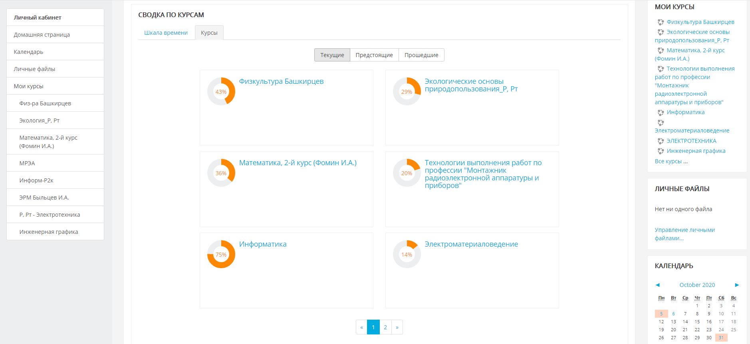The image size is (750, 344).
Task: Go to pagination page 2
Action: pyautogui.click(x=385, y=327)
